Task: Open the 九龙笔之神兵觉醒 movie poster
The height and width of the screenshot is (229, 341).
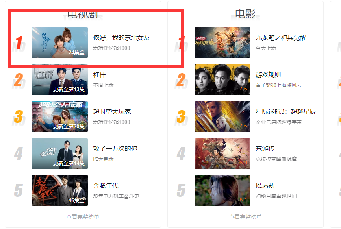Action: [x=222, y=42]
